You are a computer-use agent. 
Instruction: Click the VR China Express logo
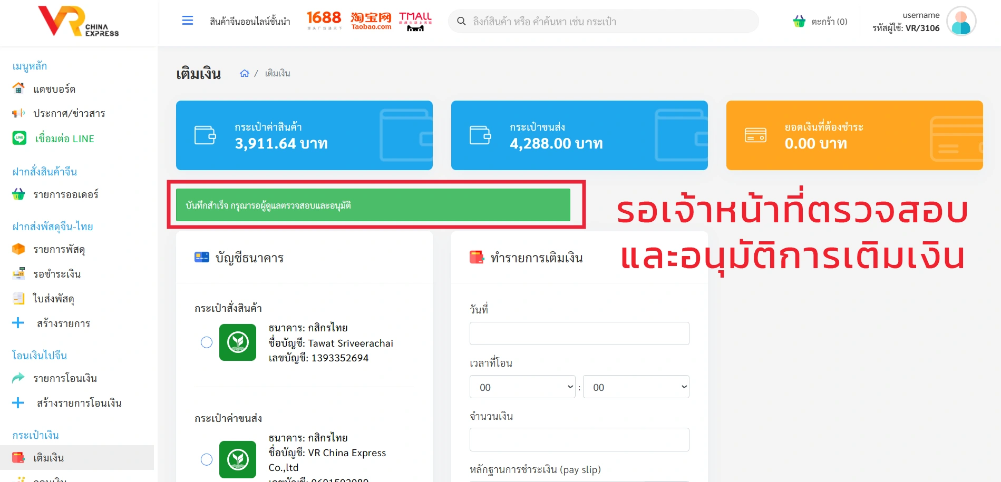(x=79, y=22)
